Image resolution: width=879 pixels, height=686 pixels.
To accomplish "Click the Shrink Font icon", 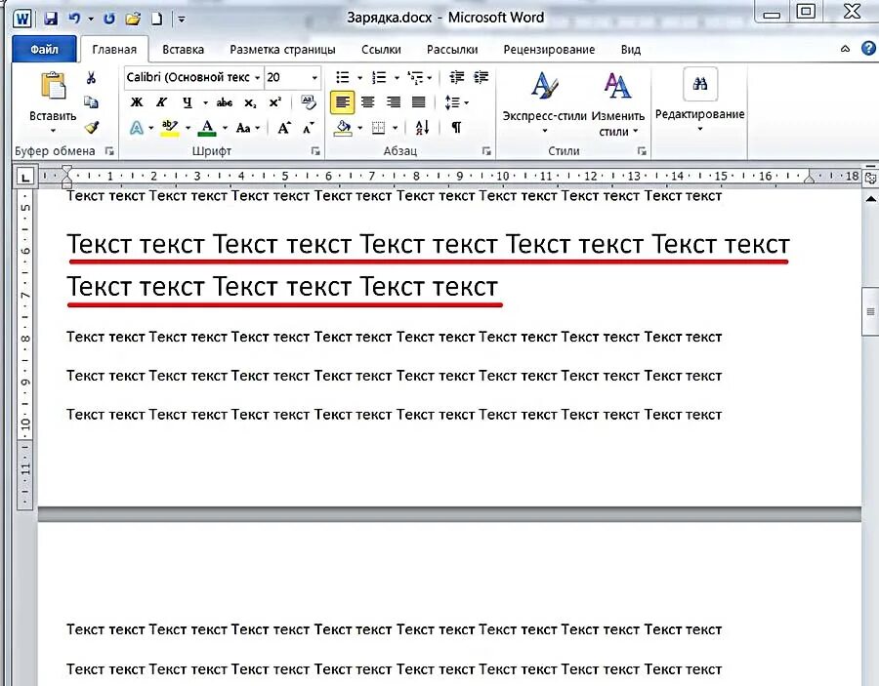I will [x=309, y=128].
